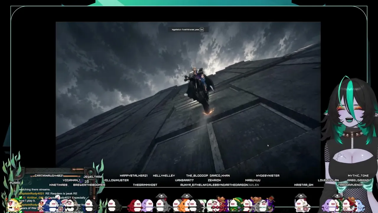Select the KriStar_GM username in chat

pyautogui.click(x=35, y=198)
